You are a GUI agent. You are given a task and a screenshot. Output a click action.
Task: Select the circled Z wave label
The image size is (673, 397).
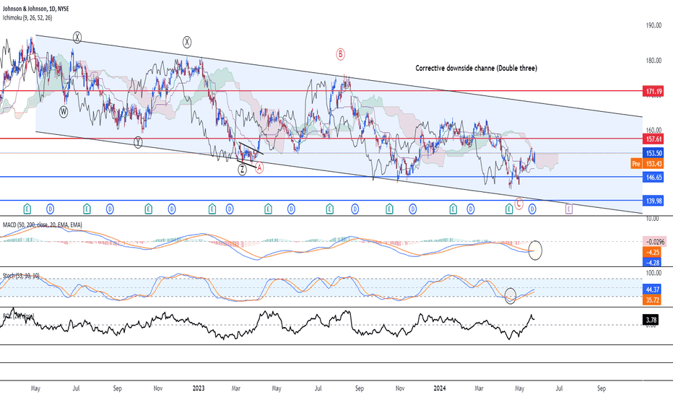(x=243, y=170)
